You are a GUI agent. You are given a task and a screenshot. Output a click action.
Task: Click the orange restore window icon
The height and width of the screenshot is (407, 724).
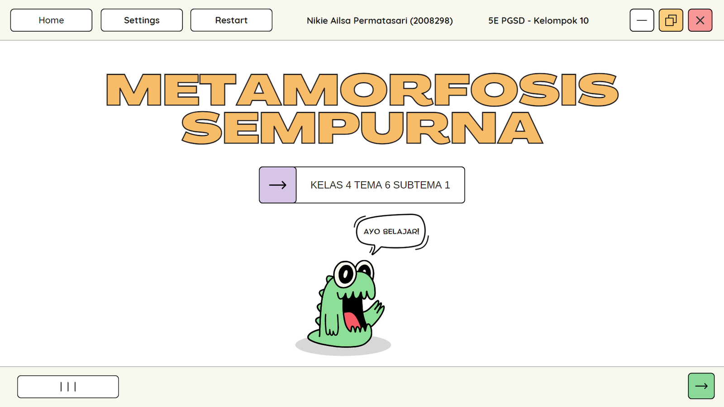click(x=671, y=20)
